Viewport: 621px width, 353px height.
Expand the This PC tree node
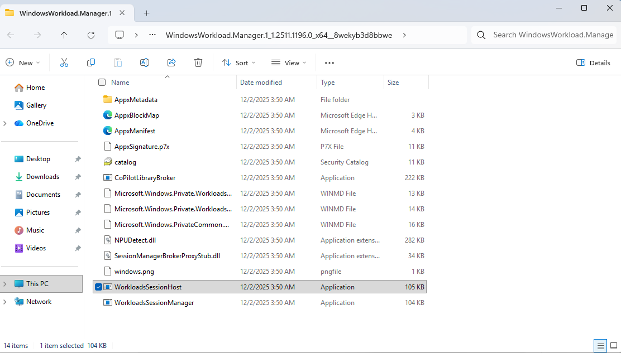(x=5, y=284)
